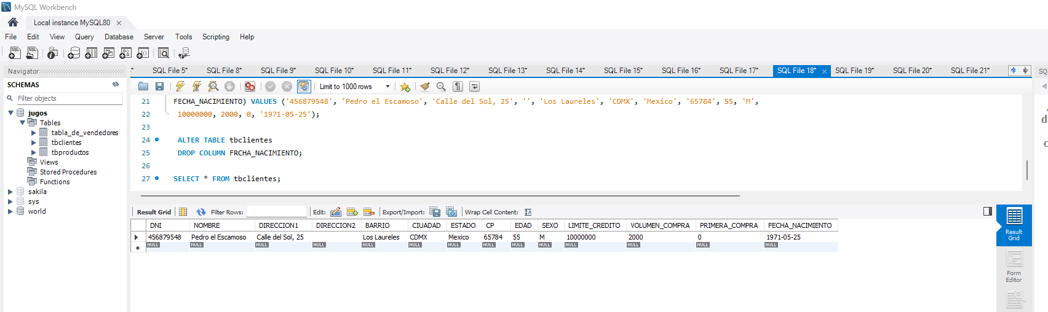This screenshot has height=312, width=1048.
Task: Create new table icon
Action: click(91, 53)
